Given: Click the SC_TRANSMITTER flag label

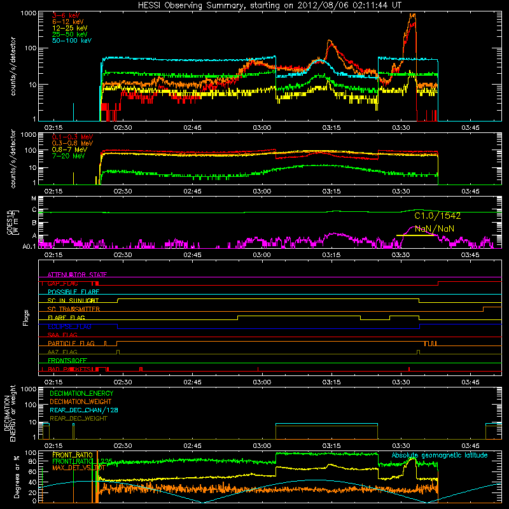Looking at the screenshot, I should coord(74,309).
